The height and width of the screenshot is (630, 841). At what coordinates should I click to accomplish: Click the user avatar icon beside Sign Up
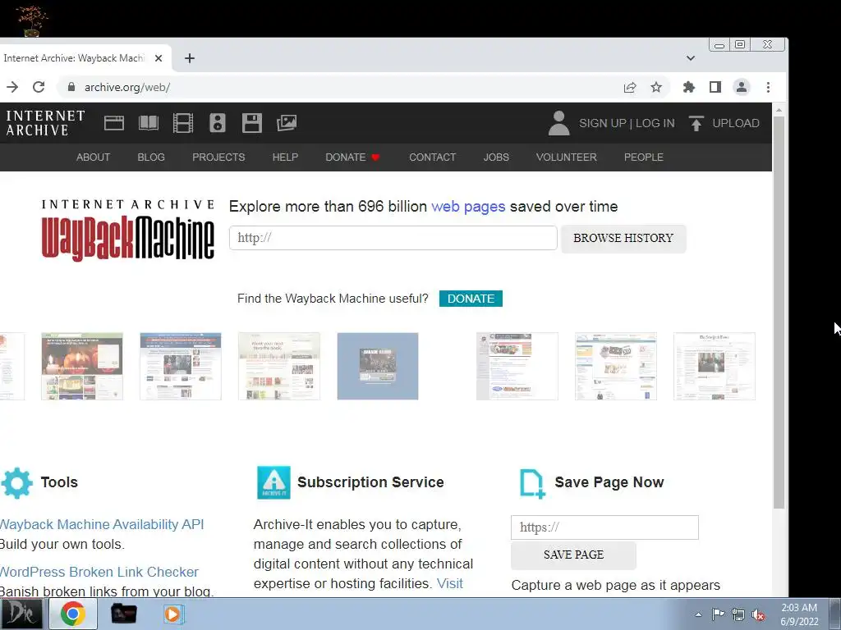pos(558,123)
